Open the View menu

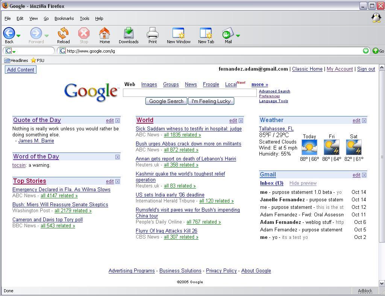pos(33,18)
